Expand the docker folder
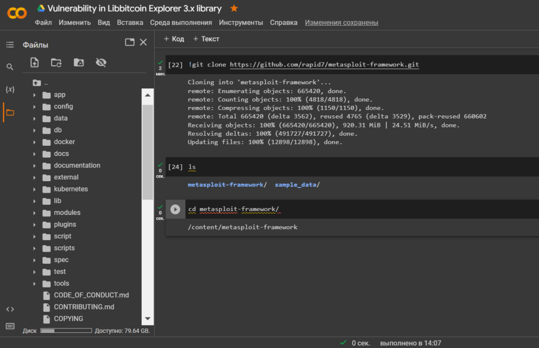Image resolution: width=539 pixels, height=348 pixels. pyautogui.click(x=34, y=142)
